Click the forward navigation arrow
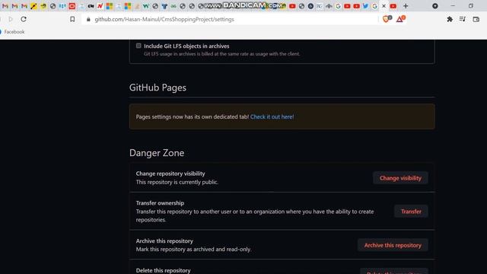The image size is (487, 274). point(11,19)
